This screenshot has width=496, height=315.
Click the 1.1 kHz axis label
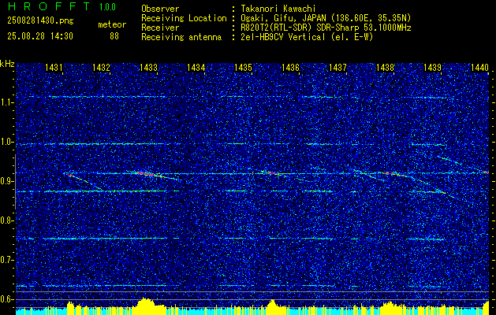point(6,102)
